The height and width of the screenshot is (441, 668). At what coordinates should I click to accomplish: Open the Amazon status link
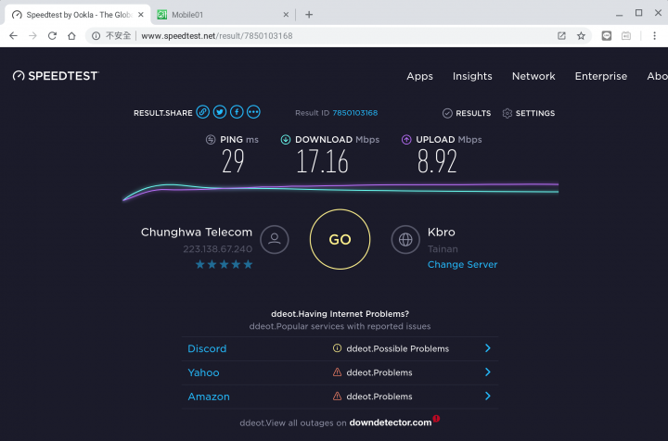(x=209, y=396)
